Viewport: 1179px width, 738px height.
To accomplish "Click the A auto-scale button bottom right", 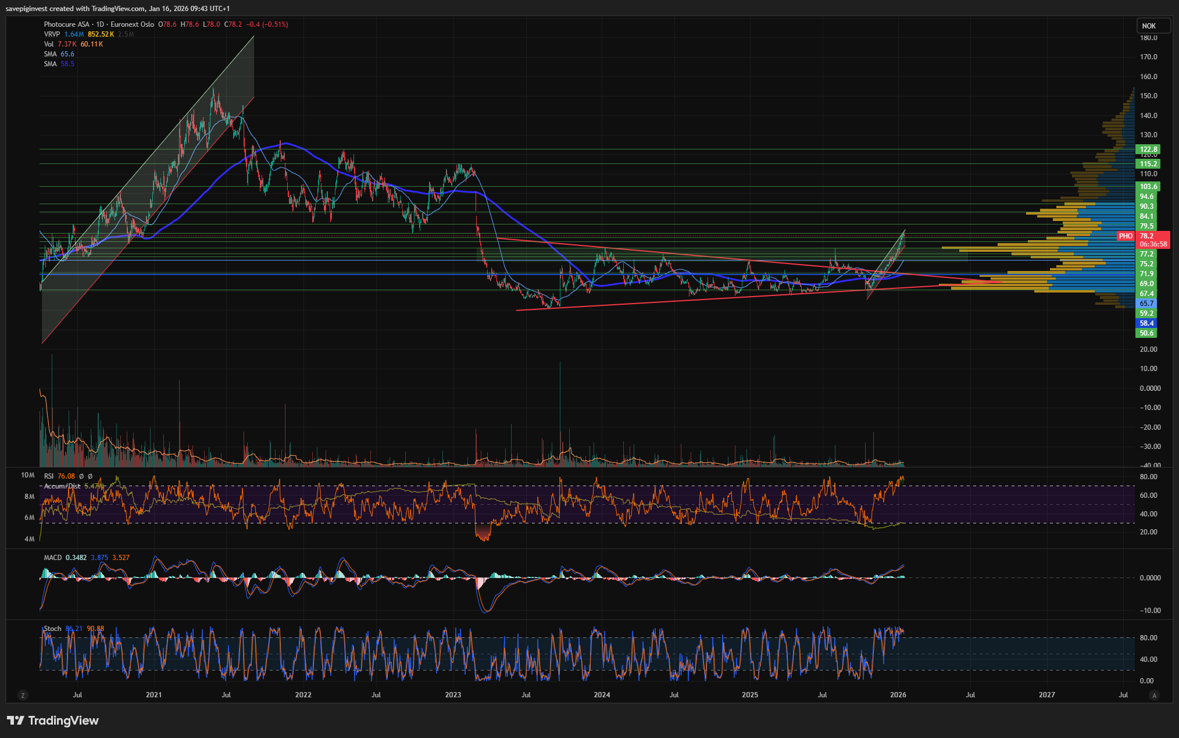I will [1154, 695].
